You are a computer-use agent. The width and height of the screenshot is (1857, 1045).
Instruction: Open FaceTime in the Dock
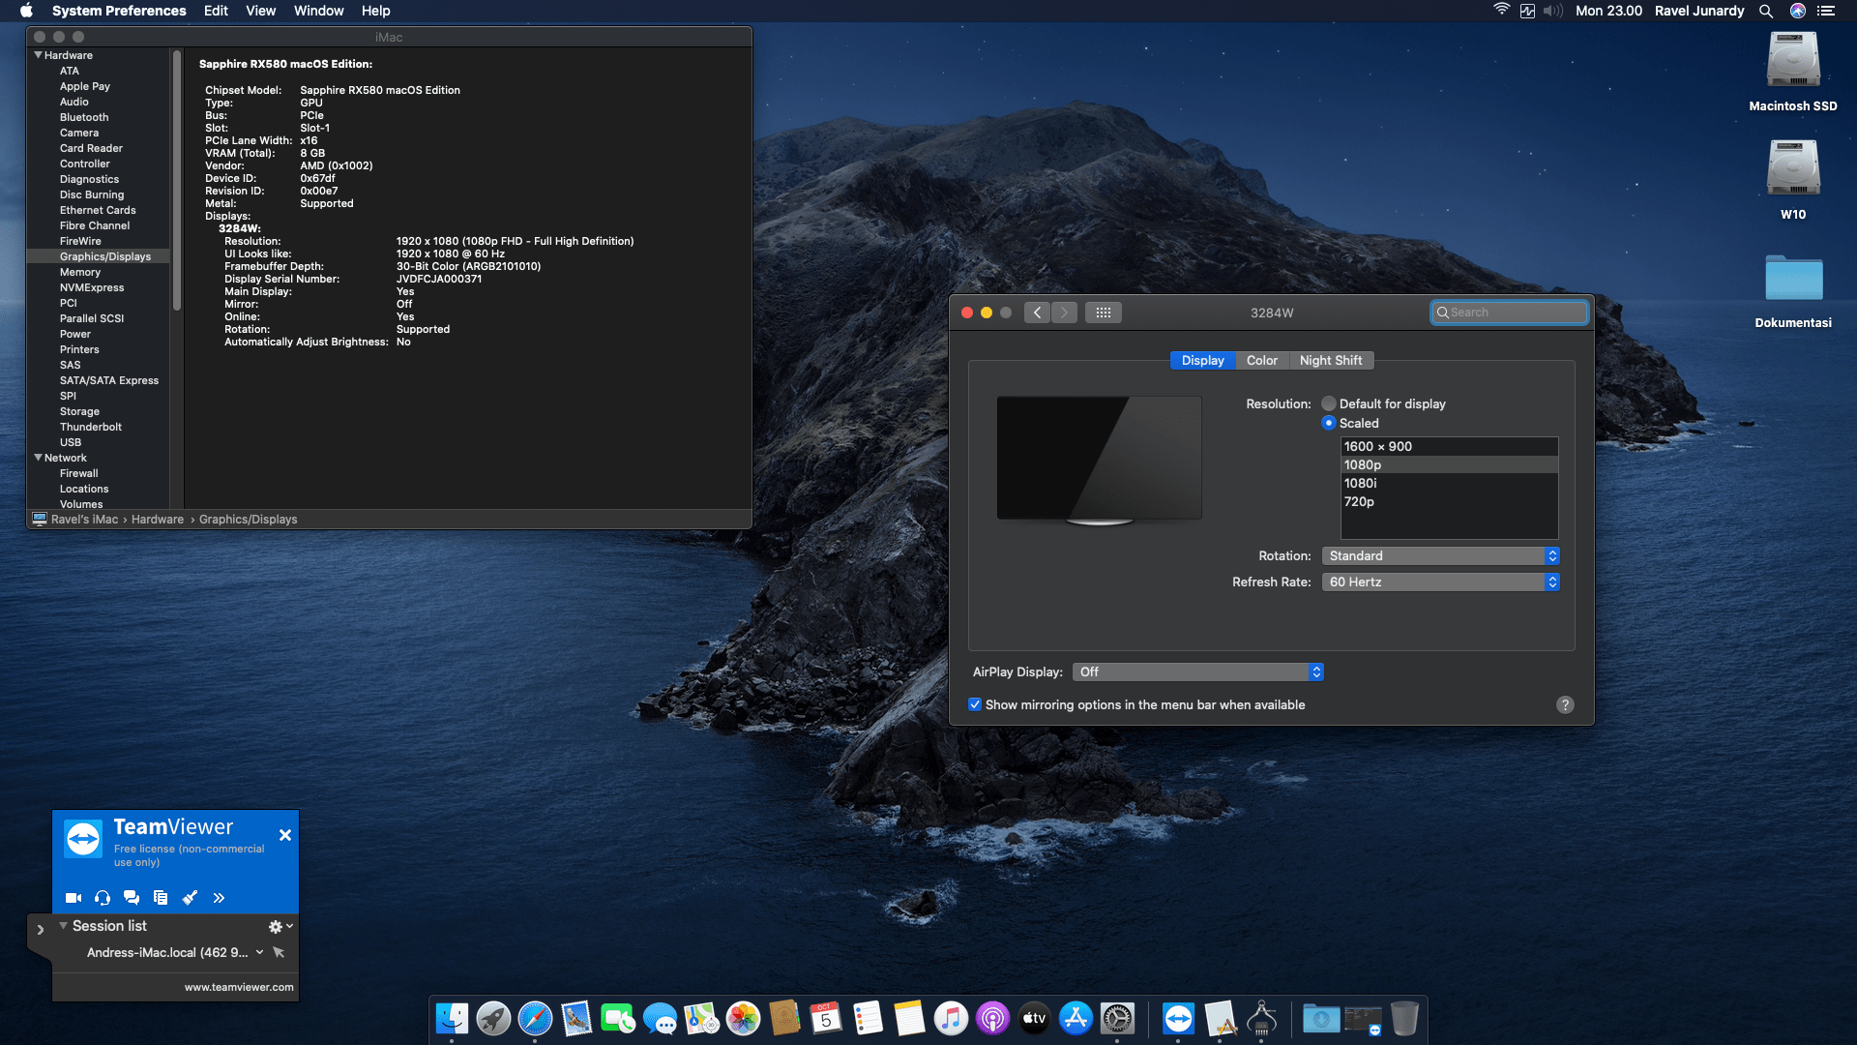618,1018
